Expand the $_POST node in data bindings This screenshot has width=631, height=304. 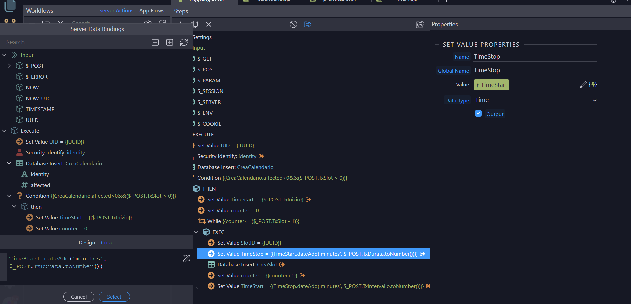click(9, 66)
